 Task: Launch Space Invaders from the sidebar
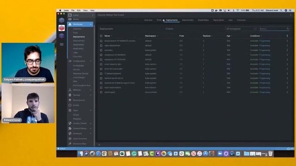tap(80, 138)
